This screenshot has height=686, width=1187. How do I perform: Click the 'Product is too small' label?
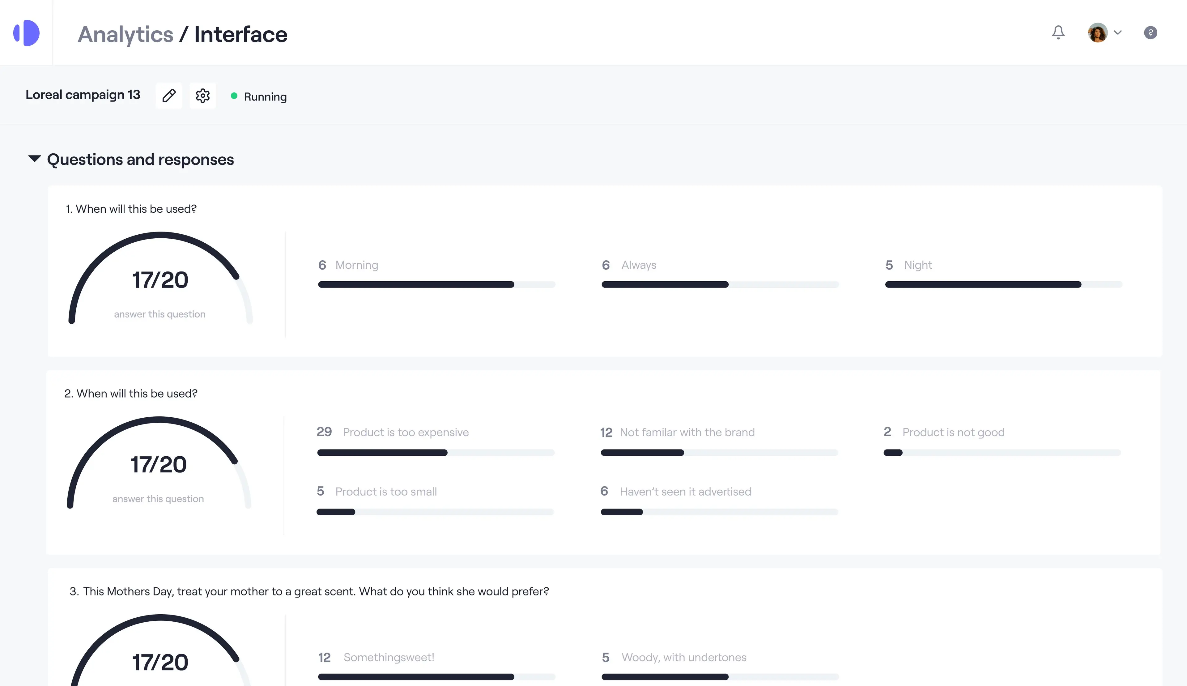tap(386, 492)
